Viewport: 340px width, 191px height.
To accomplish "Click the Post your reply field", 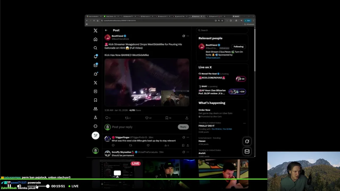I will tap(143, 127).
